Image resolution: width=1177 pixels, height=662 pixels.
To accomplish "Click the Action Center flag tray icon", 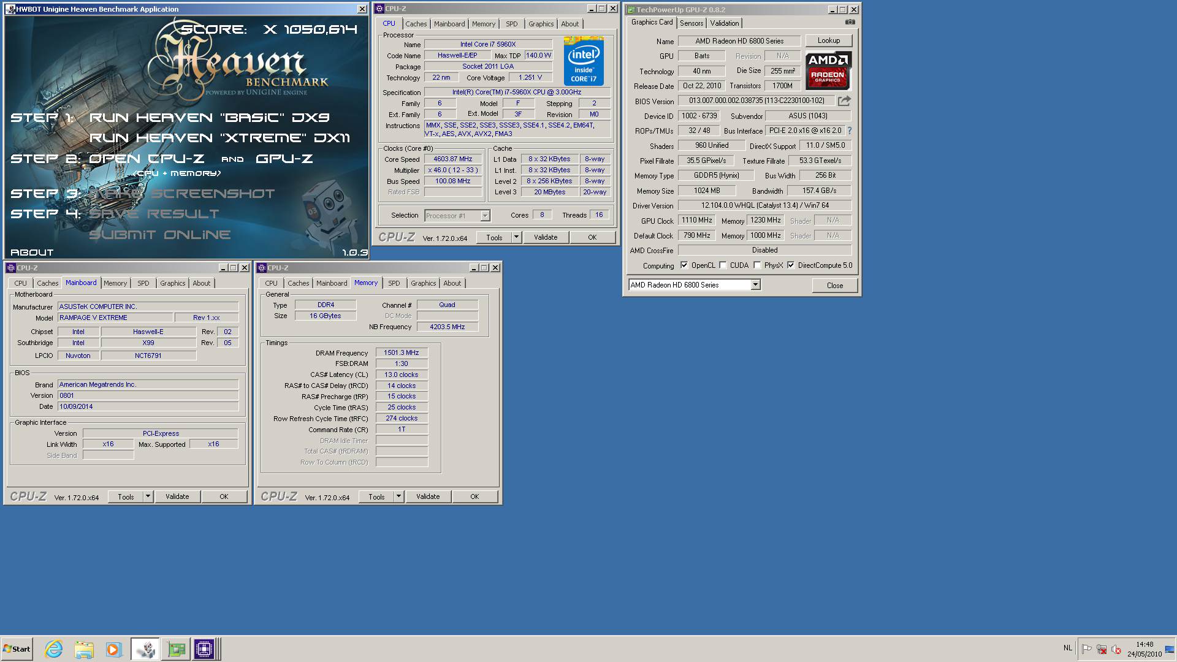I will coord(1087,649).
